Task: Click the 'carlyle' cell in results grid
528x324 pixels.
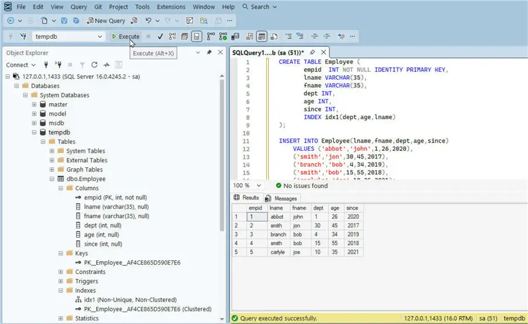Action: pyautogui.click(x=278, y=252)
